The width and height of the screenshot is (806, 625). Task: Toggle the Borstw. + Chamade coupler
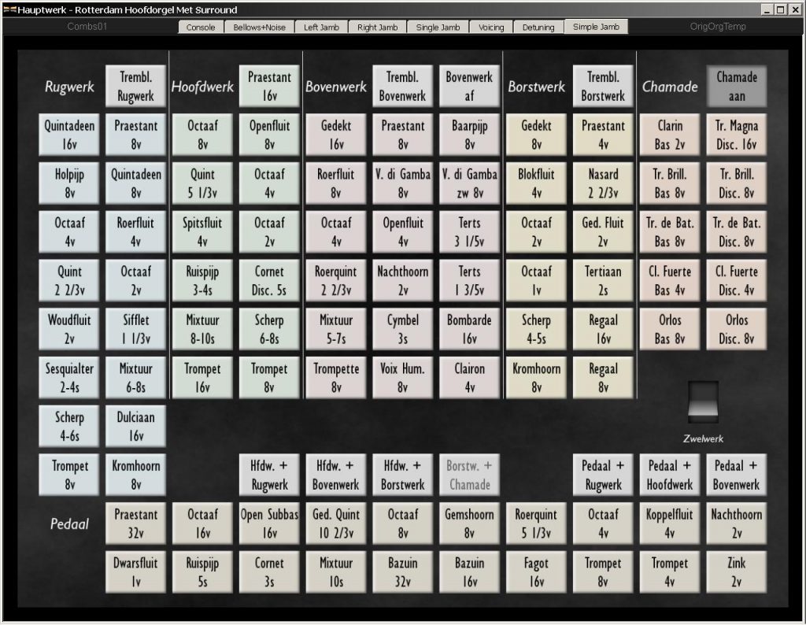pos(469,475)
